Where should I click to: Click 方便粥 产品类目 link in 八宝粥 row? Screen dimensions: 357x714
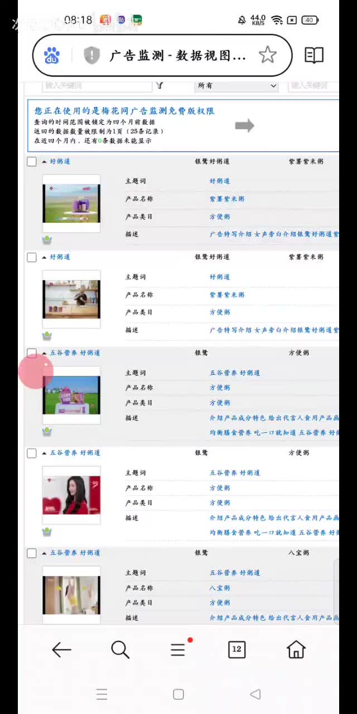pyautogui.click(x=219, y=603)
